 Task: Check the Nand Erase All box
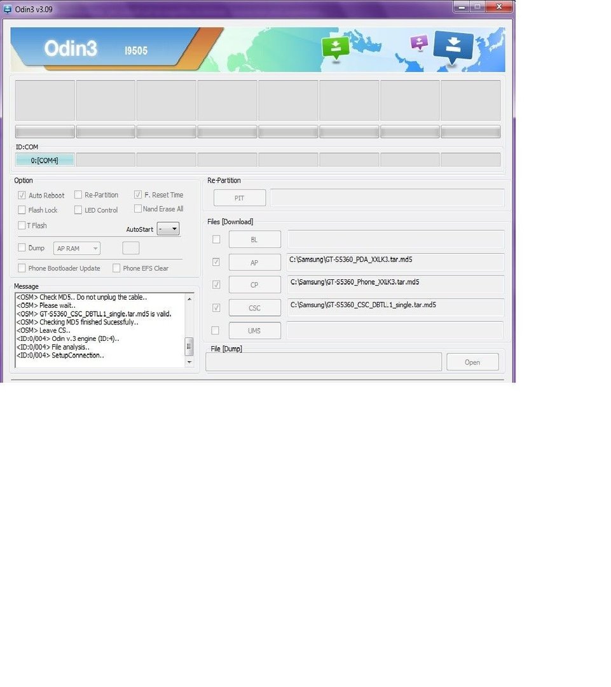coord(137,209)
